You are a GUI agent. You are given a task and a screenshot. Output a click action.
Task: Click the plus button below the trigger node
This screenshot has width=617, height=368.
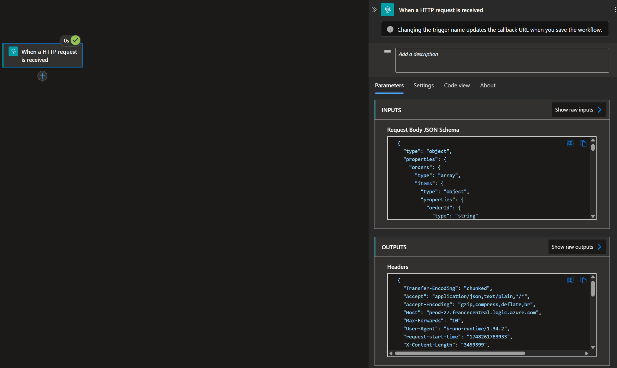[42, 76]
